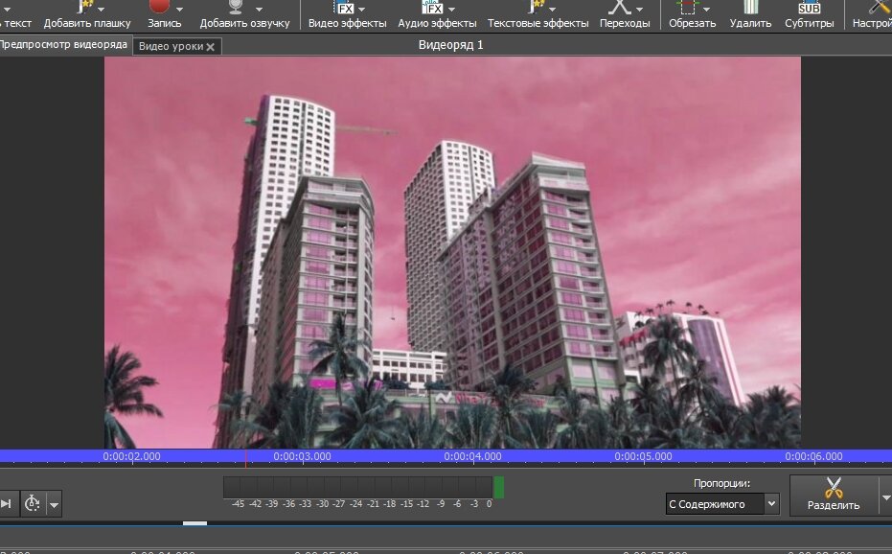Screen dimensions: 892x554
Task: Open the Пропорции combo box
Action: pyautogui.click(x=721, y=504)
